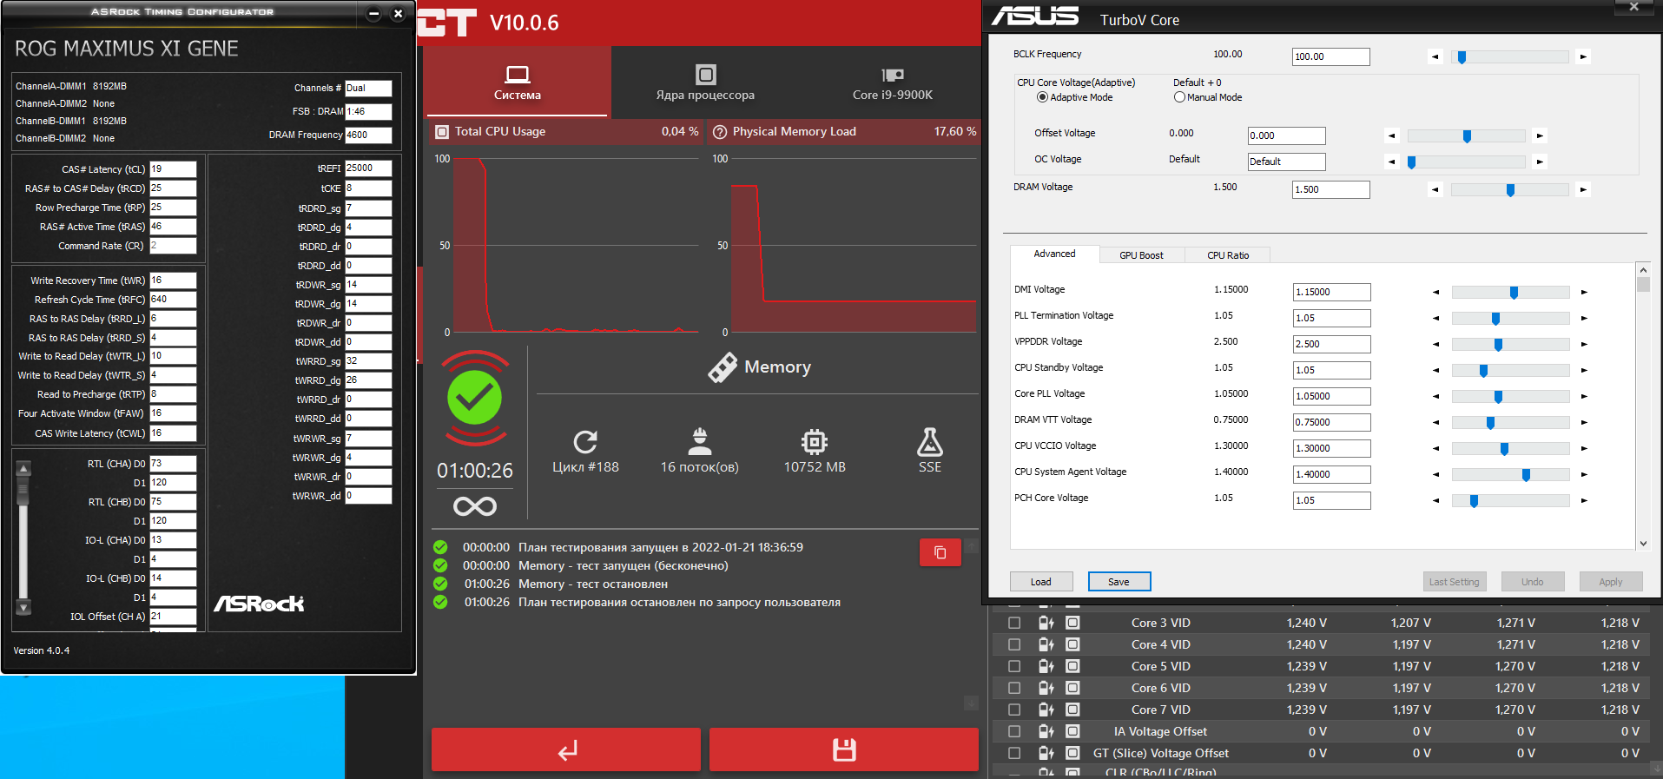The image size is (1663, 779).
Task: Click the DMI Voltage slider handle
Action: click(x=1515, y=293)
